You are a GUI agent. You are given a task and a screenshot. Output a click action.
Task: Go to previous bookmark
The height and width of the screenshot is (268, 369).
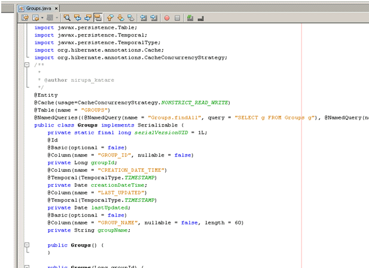point(110,18)
